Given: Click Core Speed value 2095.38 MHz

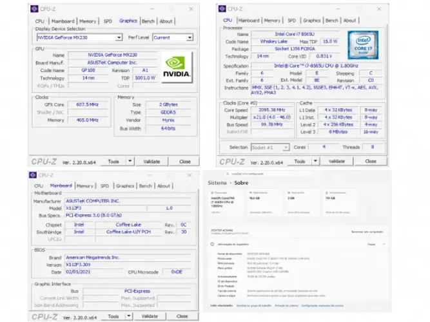Looking at the screenshot, I should 272,110.
